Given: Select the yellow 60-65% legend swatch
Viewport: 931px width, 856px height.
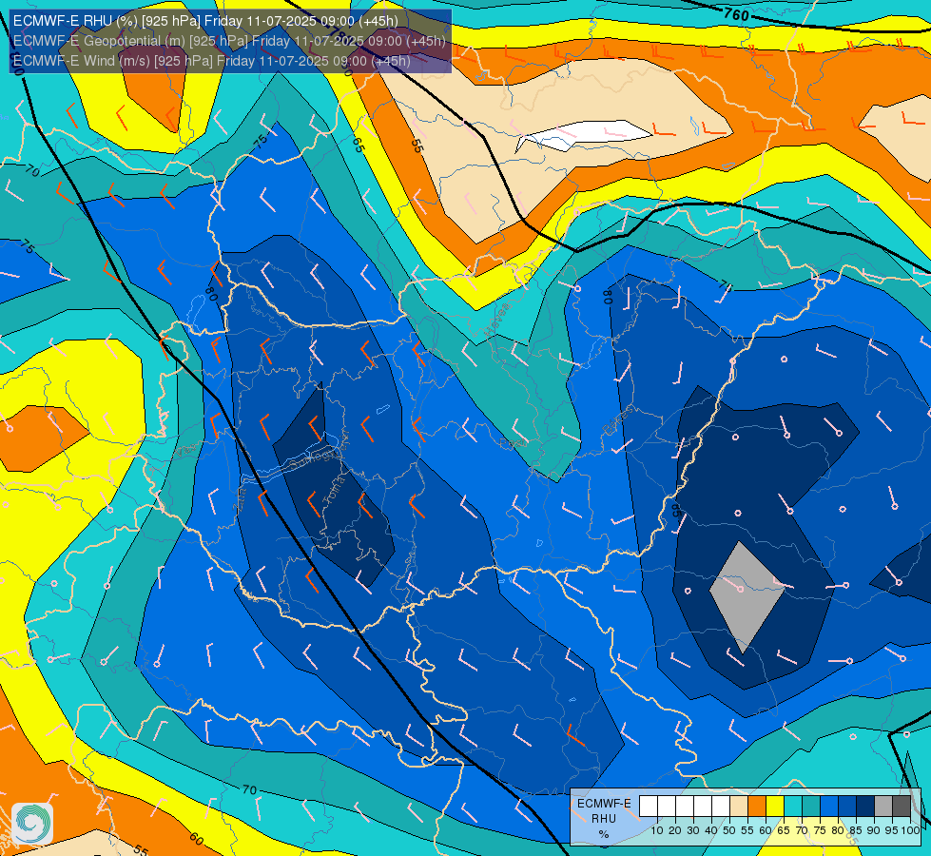Looking at the screenshot, I should click(x=775, y=807).
